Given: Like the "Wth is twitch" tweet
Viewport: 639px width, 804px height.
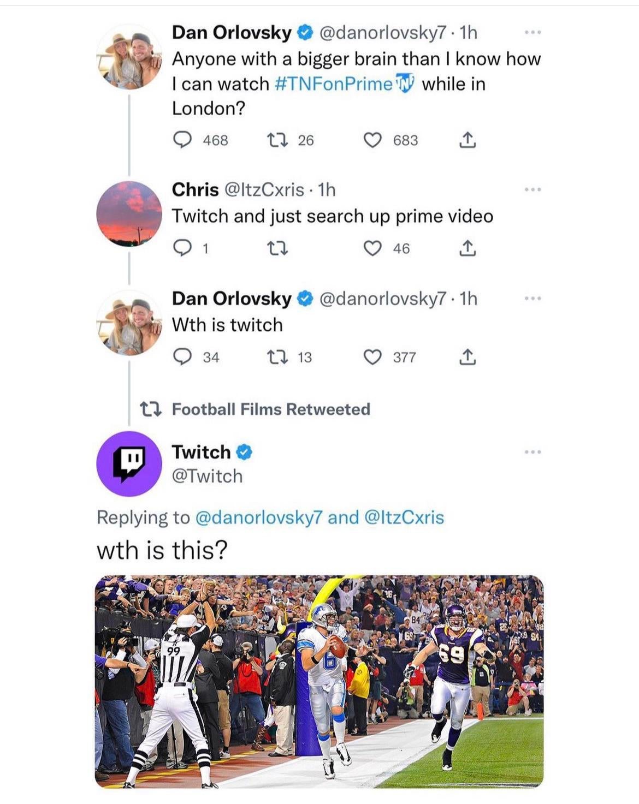Looking at the screenshot, I should pos(372,357).
